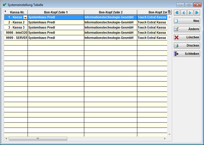The width and height of the screenshot is (204, 145).
Task: Open the dropdown in the 1 - Kassa cell
Action: pyautogui.click(x=25, y=17)
